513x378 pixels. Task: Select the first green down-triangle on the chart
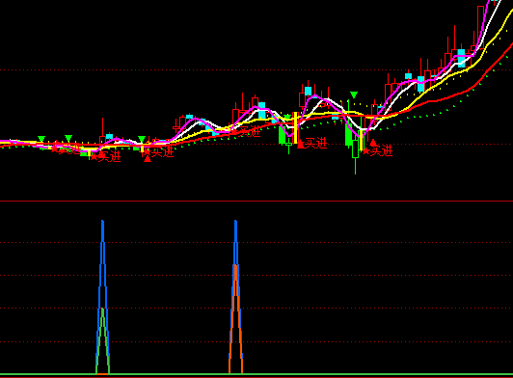pyautogui.click(x=41, y=139)
